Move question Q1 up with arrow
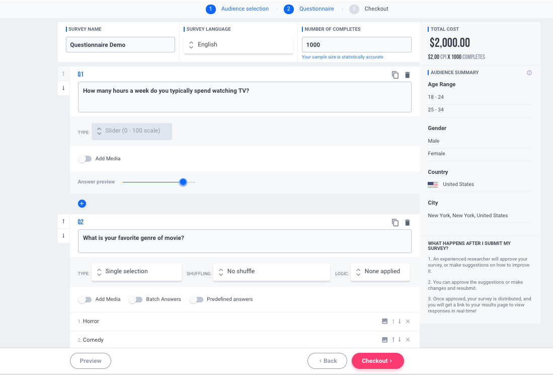The image size is (553, 377). (63, 74)
